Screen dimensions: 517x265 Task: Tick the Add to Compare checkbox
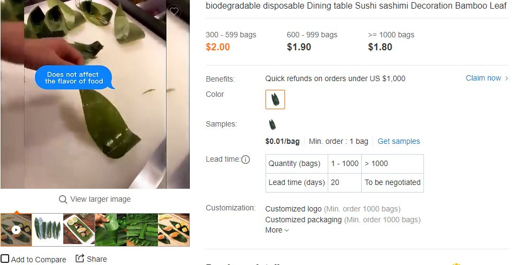tap(5, 259)
